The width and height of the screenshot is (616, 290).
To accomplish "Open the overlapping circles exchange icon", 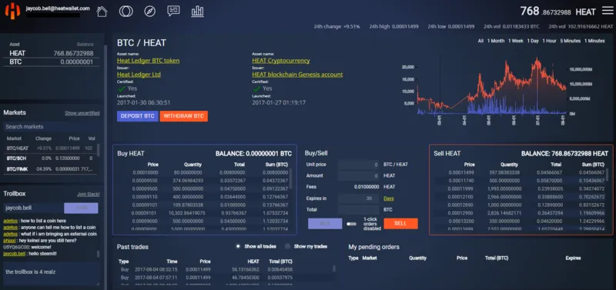I will (x=126, y=11).
